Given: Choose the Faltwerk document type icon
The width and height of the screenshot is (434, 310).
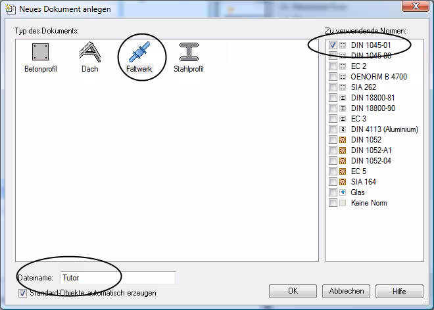Looking at the screenshot, I should (x=141, y=53).
